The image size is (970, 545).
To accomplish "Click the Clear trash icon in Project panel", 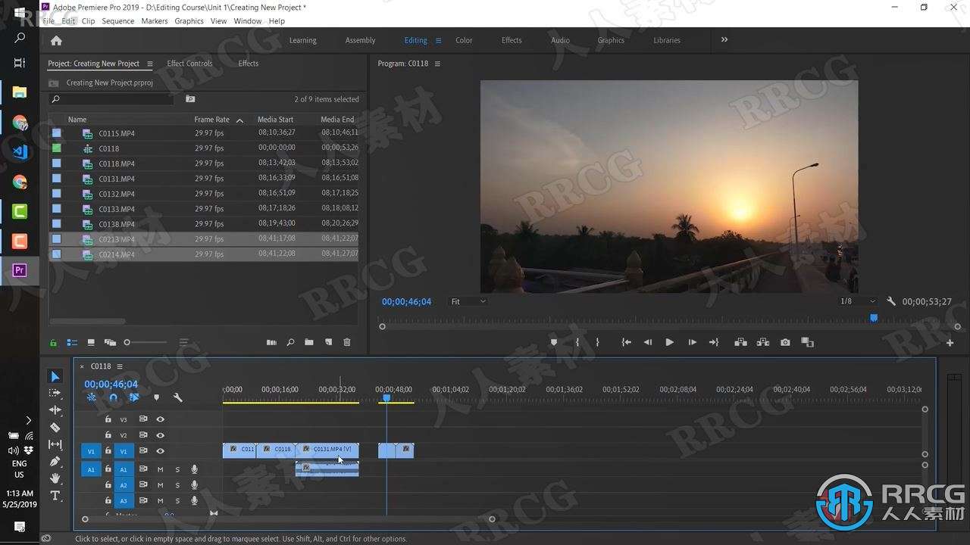I will click(x=347, y=342).
